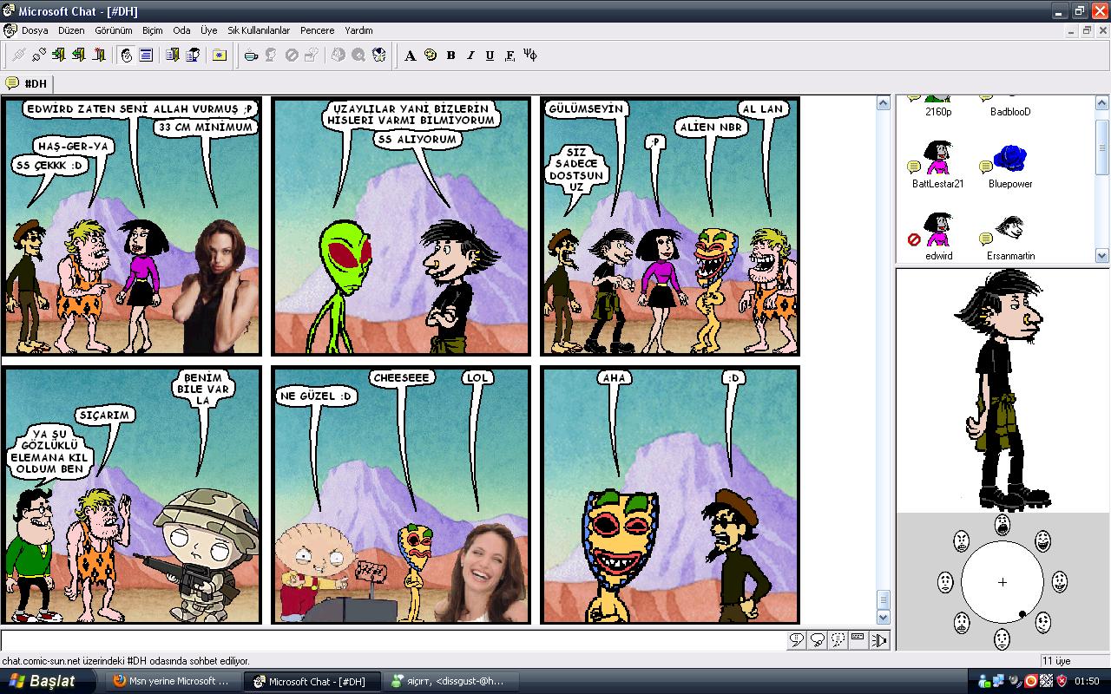The width and height of the screenshot is (1111, 694).
Task: Click the Say speech balloon button
Action: [x=796, y=640]
